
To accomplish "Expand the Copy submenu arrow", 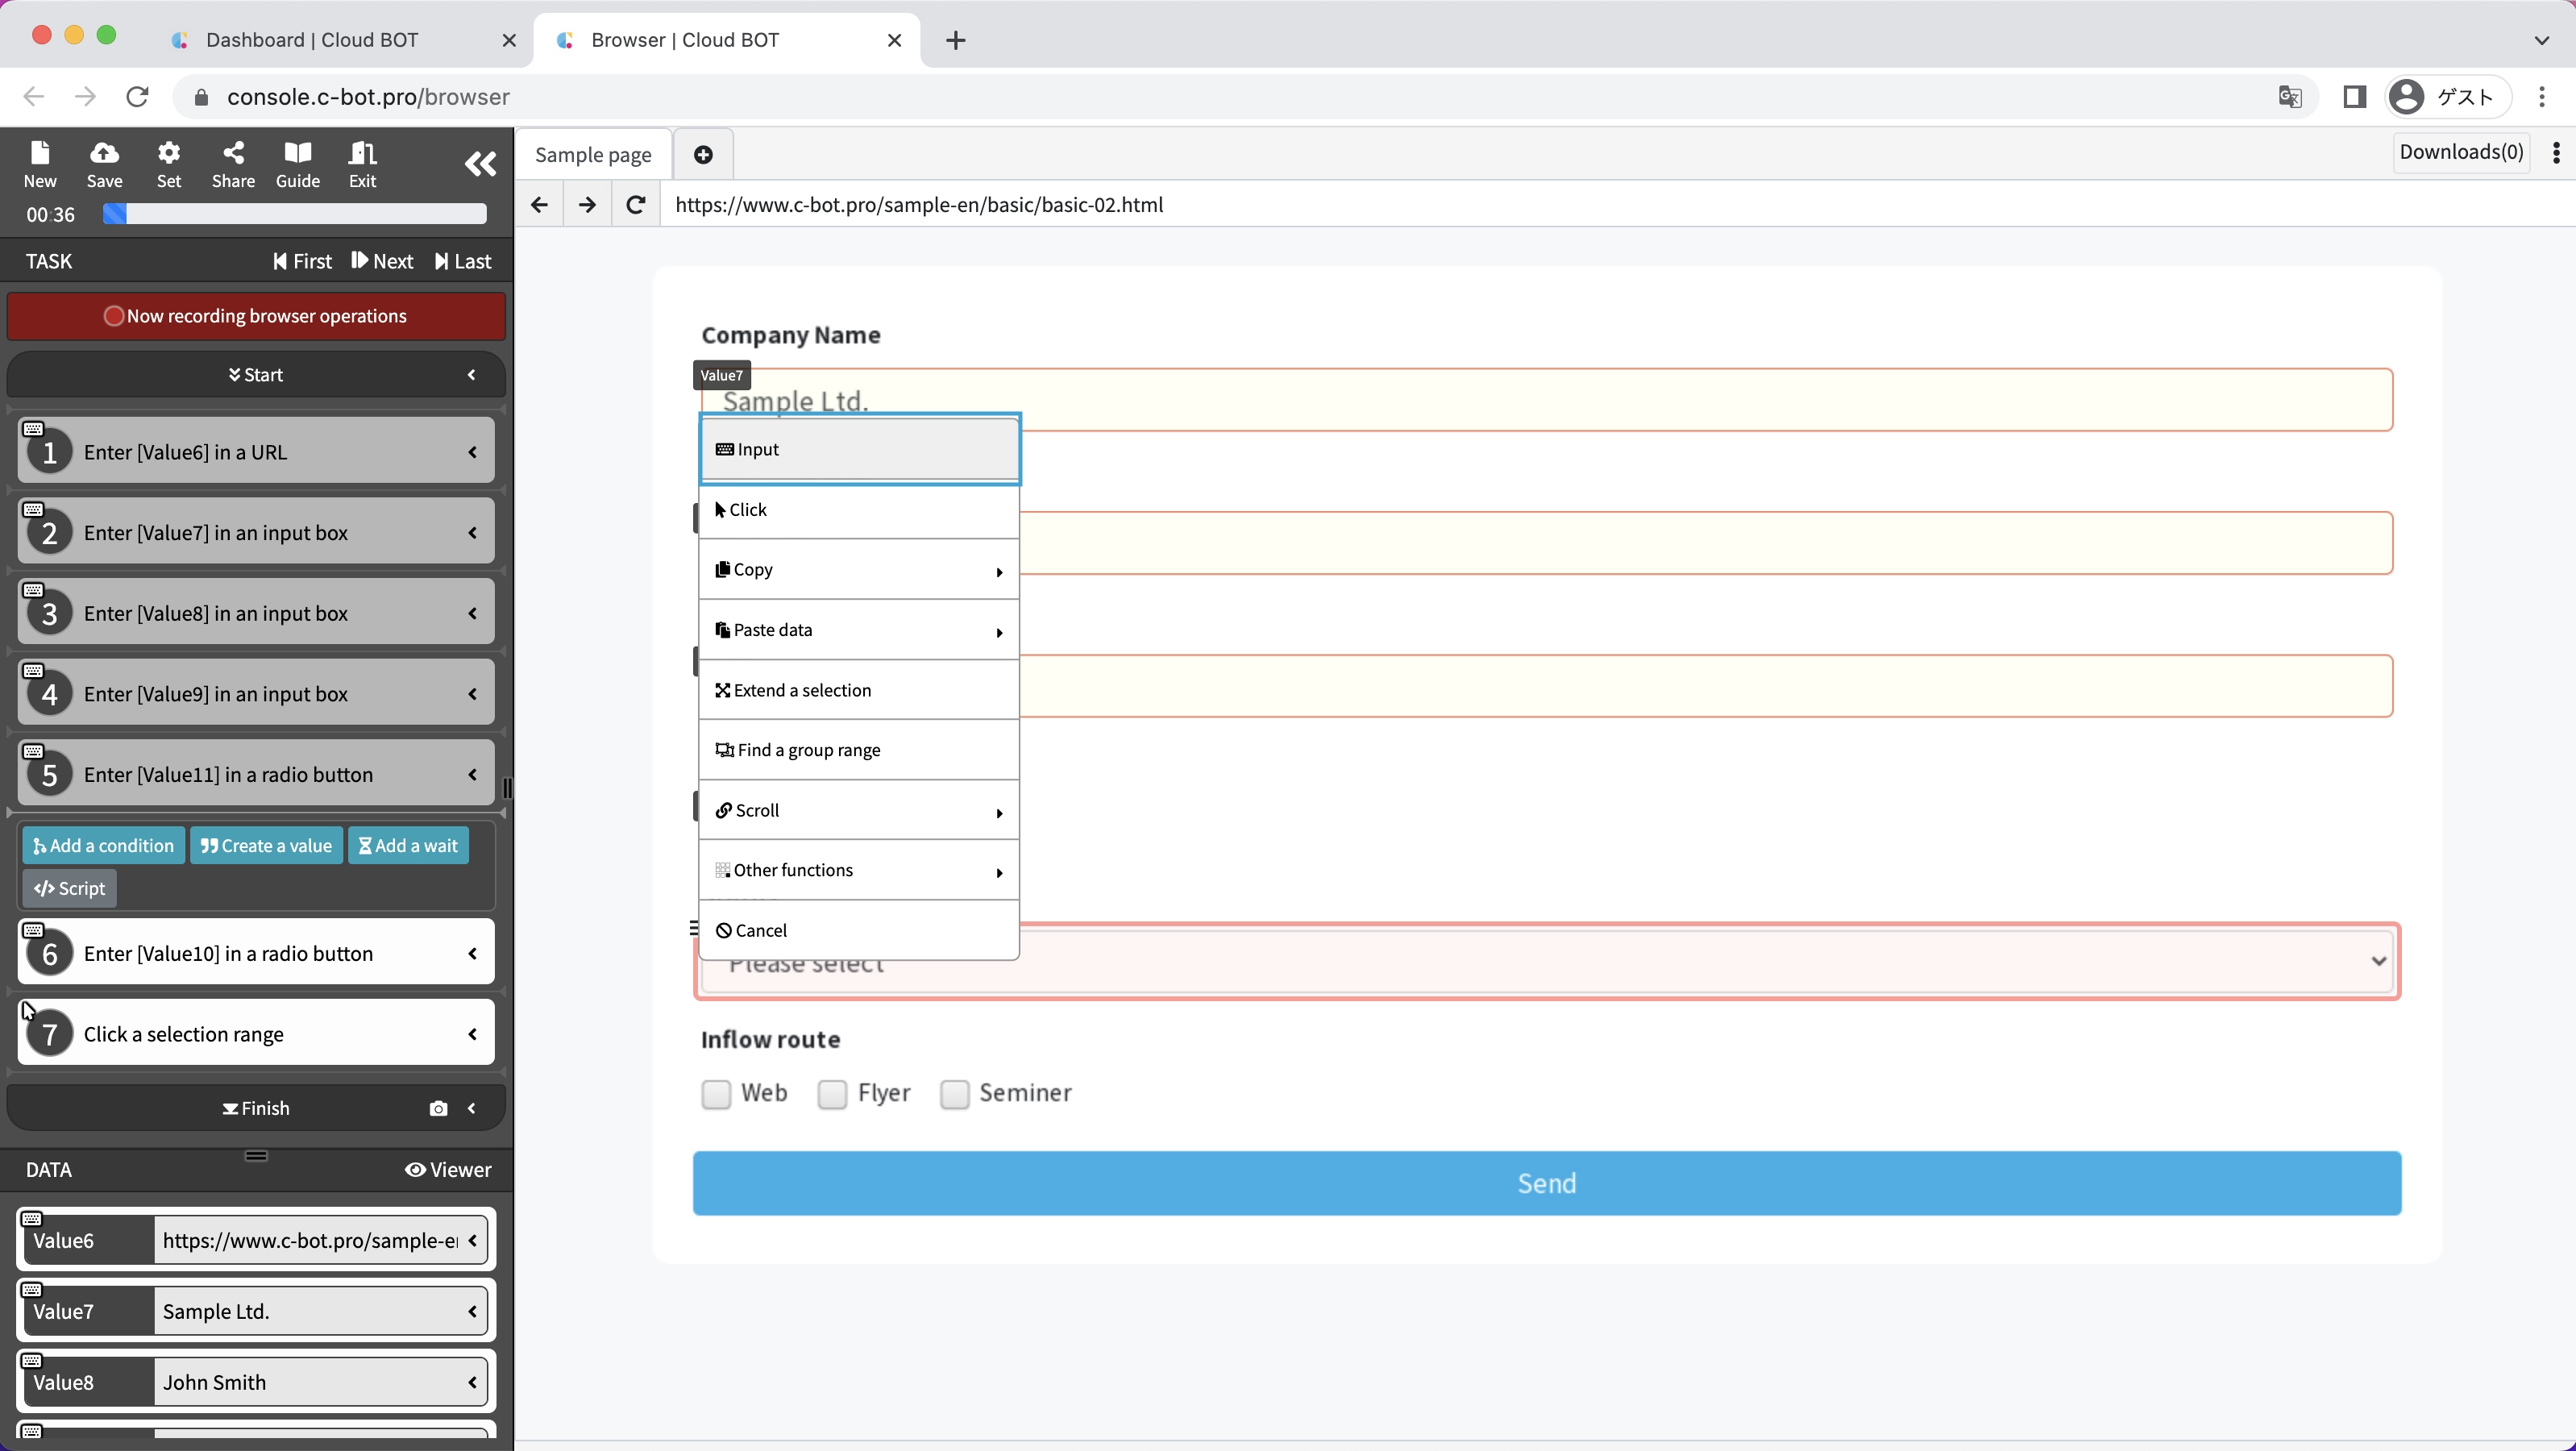I will click(998, 571).
